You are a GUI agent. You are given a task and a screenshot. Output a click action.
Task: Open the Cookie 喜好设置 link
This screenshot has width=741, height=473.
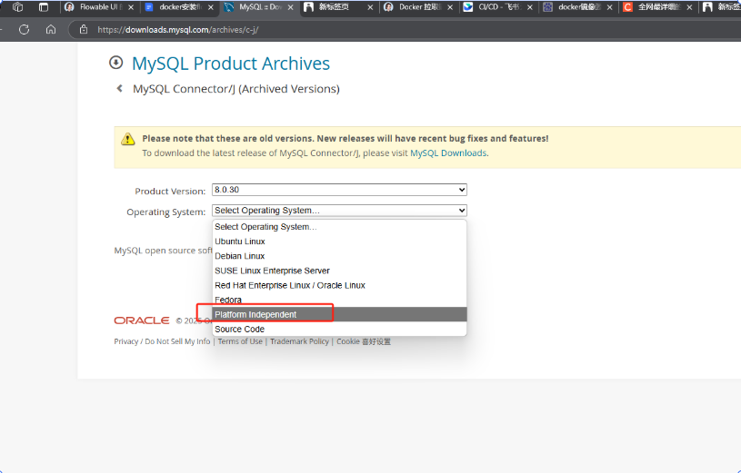364,341
